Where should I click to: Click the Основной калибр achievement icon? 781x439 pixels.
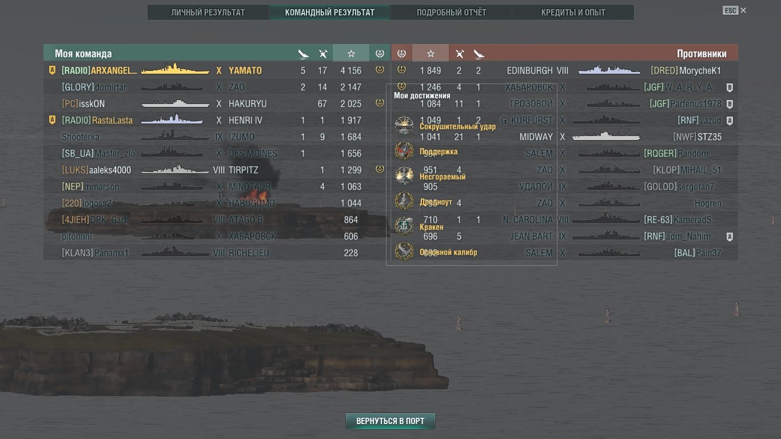pyautogui.click(x=404, y=251)
